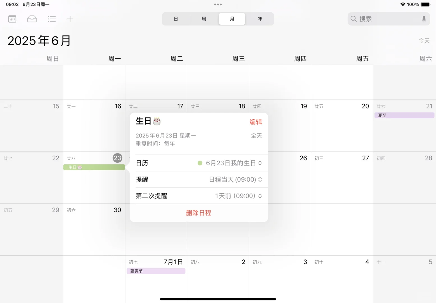Click the 2025年6月 month title
The height and width of the screenshot is (303, 436).
click(x=39, y=41)
